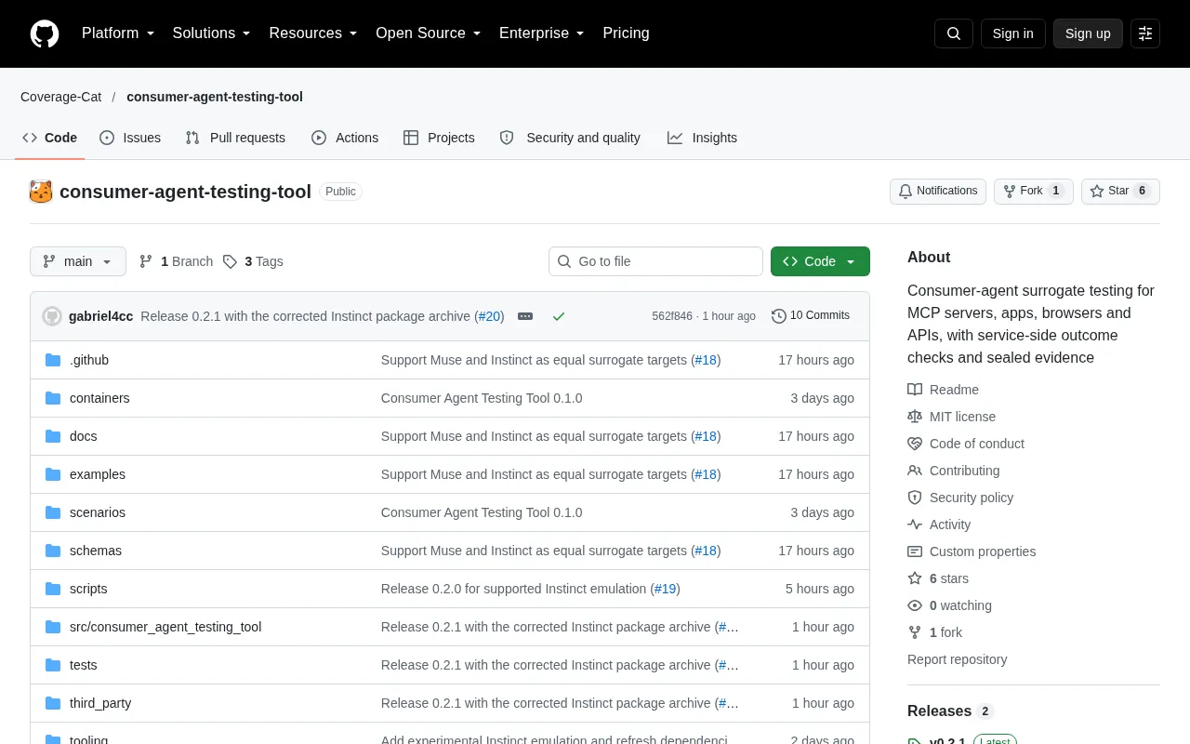
Task: Open the Pricing link
Action: [626, 33]
